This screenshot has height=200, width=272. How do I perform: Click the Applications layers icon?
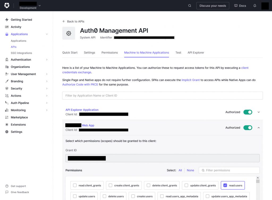point(7,34)
